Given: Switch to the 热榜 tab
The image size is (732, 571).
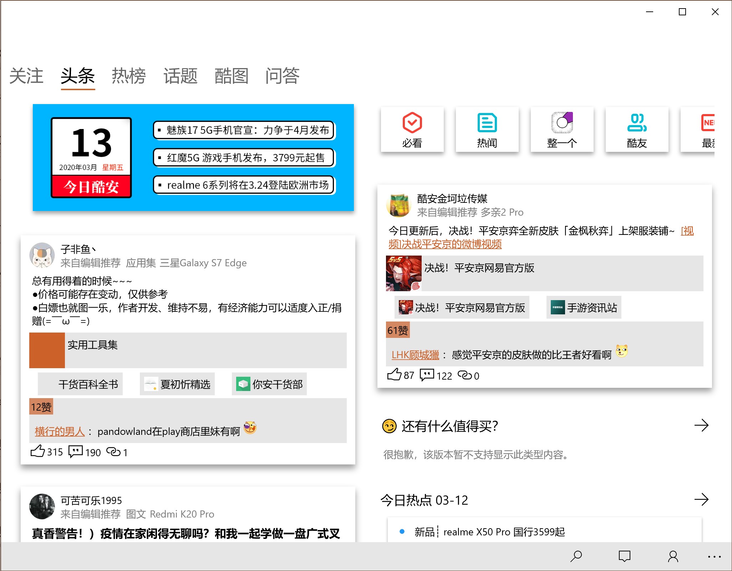Looking at the screenshot, I should tap(129, 76).
